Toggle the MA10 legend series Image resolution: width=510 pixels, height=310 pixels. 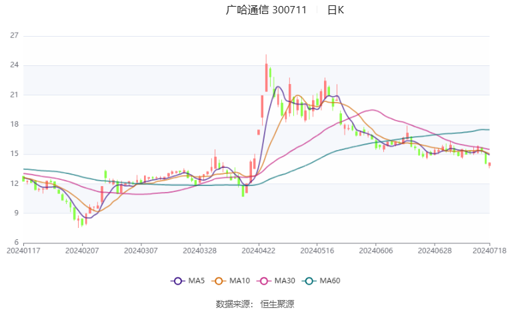pos(231,281)
